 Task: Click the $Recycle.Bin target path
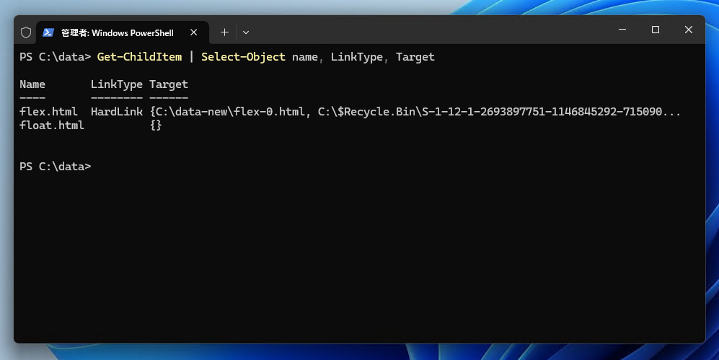pos(499,111)
